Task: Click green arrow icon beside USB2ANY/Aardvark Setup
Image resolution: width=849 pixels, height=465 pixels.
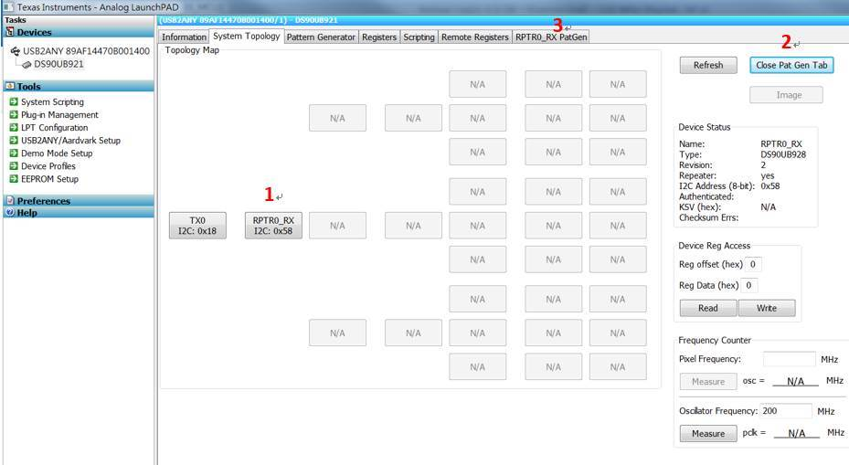Action: [x=14, y=140]
